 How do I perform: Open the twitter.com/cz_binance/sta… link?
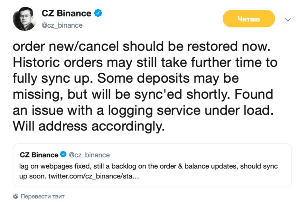(94, 177)
